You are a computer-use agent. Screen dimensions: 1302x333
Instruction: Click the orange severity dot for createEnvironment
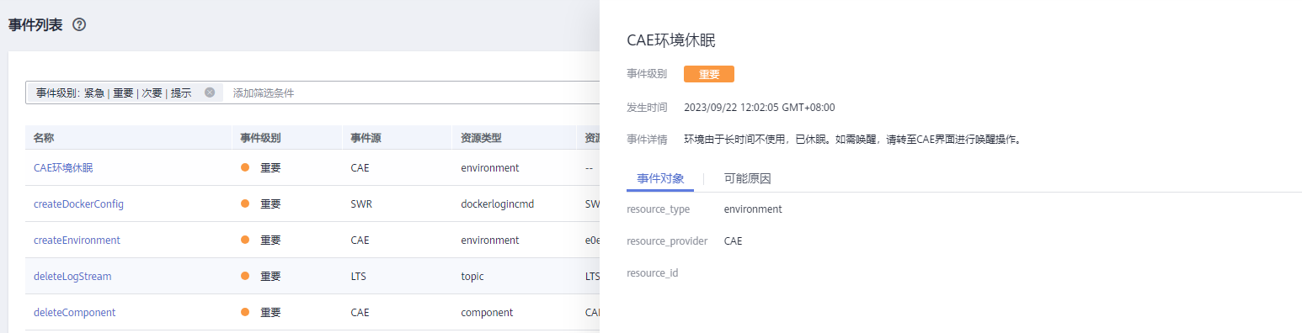click(x=245, y=240)
